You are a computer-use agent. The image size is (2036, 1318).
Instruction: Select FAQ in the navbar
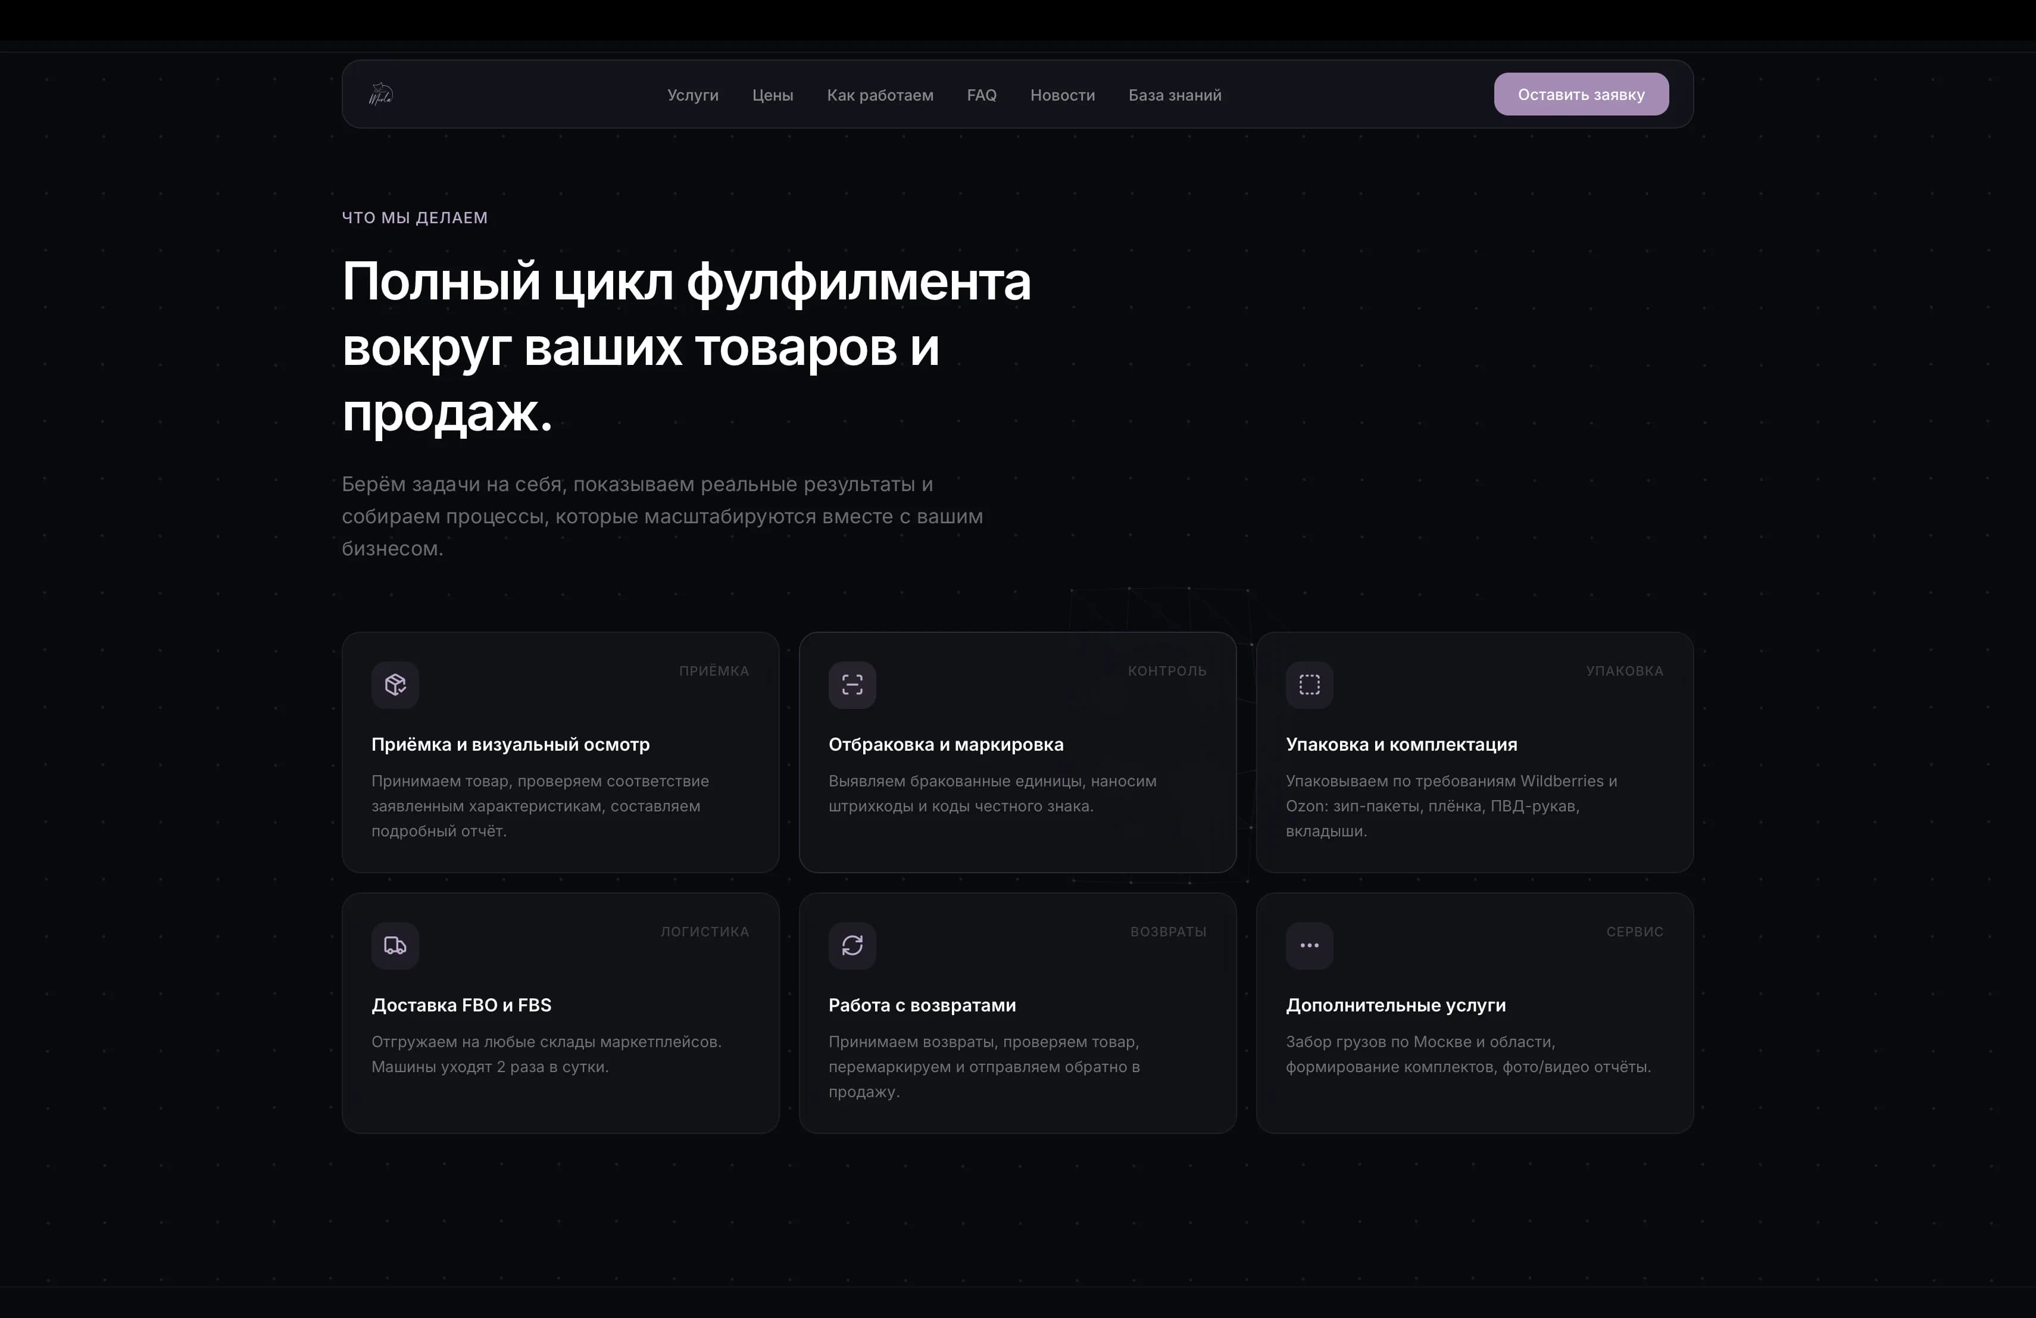981,95
